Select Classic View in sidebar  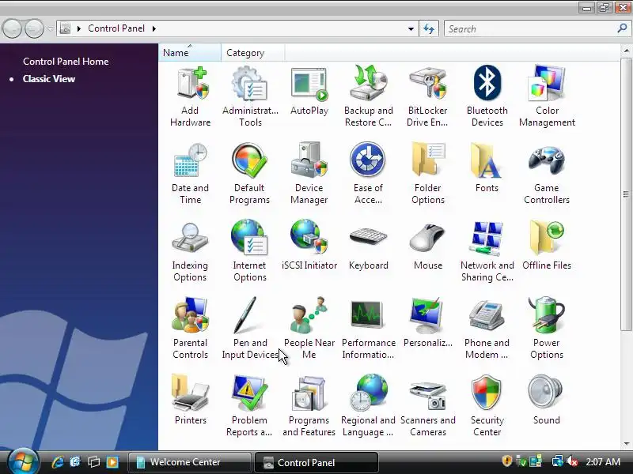[x=49, y=78]
